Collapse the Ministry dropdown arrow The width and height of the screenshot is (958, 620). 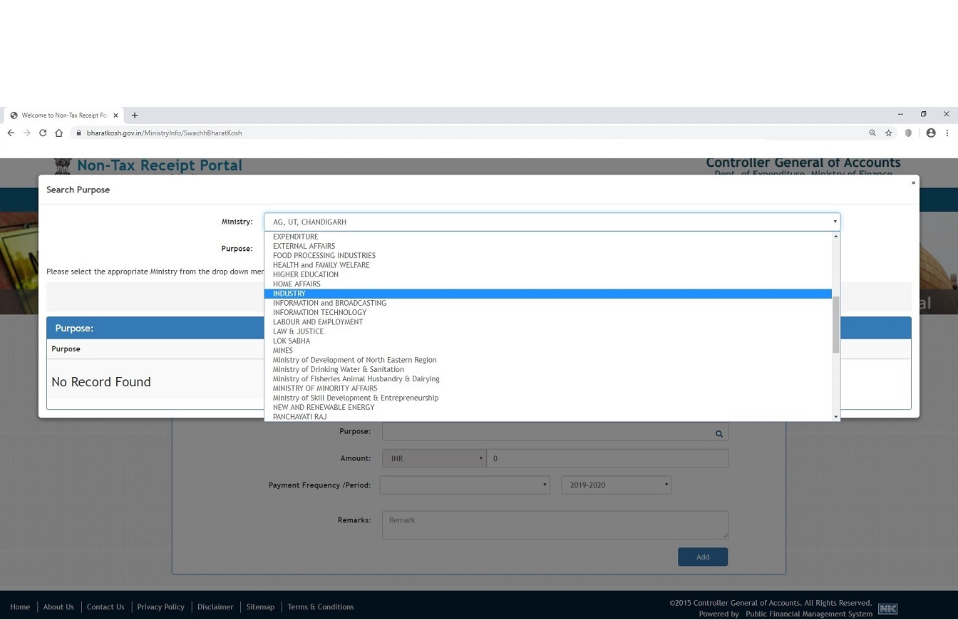pos(835,222)
